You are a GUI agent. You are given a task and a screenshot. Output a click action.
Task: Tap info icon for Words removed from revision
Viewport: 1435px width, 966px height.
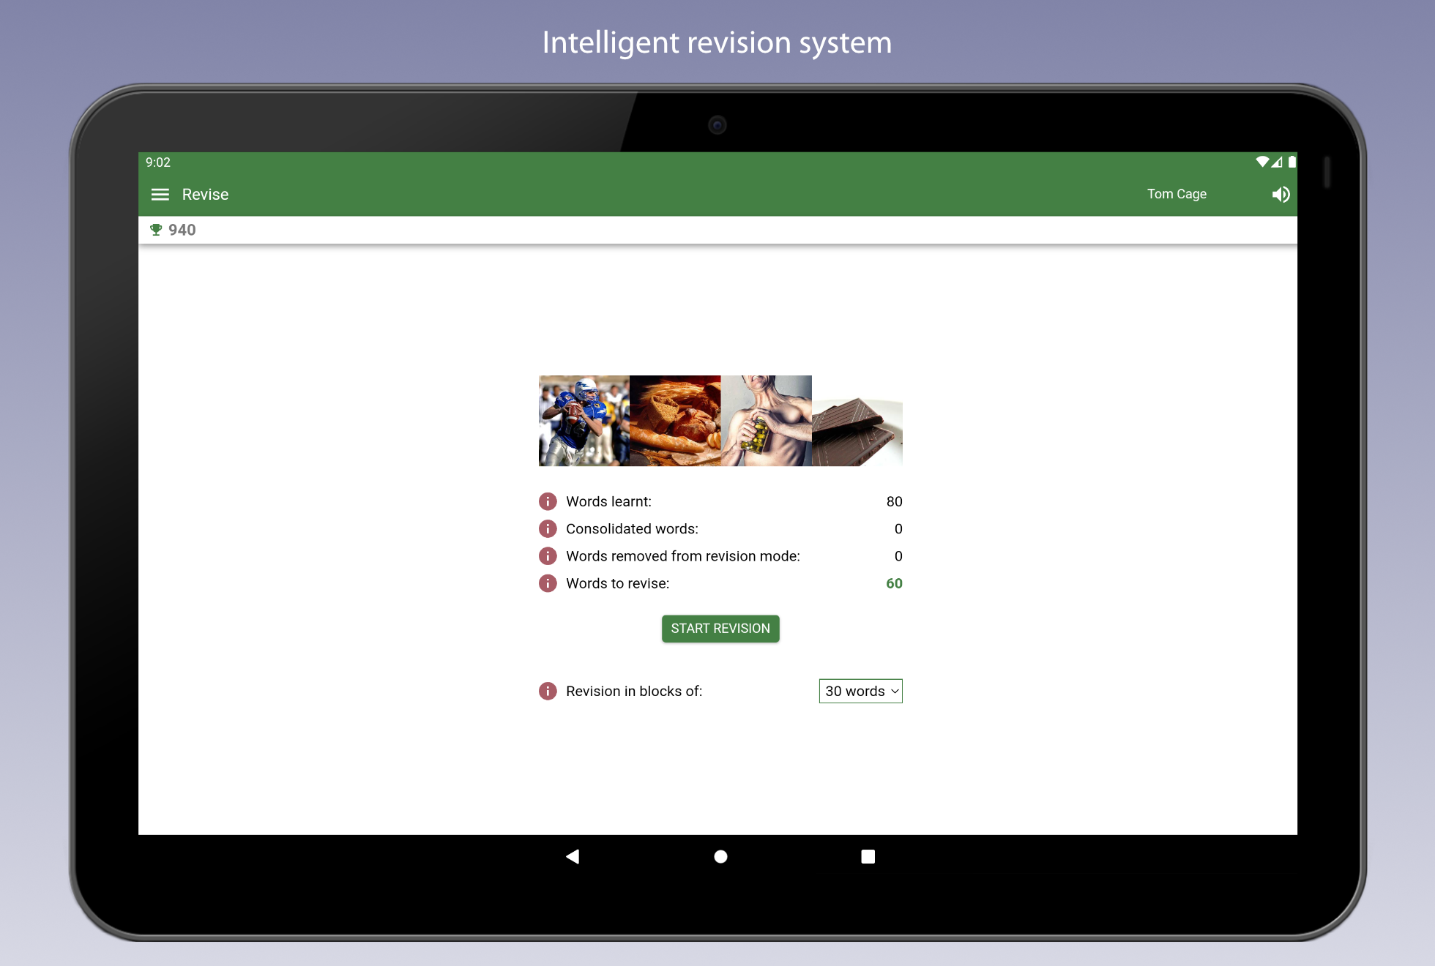(548, 556)
